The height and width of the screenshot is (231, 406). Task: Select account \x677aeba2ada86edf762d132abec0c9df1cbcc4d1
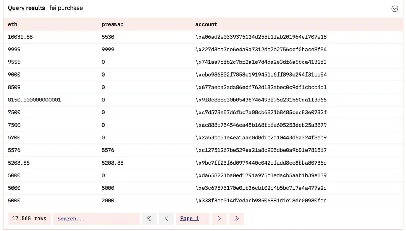point(261,87)
